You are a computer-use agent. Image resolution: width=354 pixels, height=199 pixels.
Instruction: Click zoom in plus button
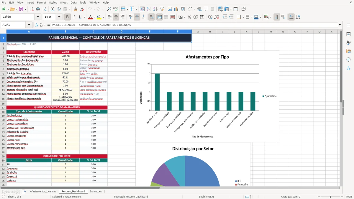pos(342,197)
